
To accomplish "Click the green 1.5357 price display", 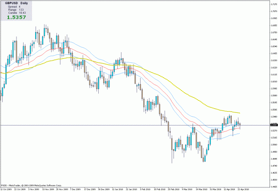I will (16, 17).
